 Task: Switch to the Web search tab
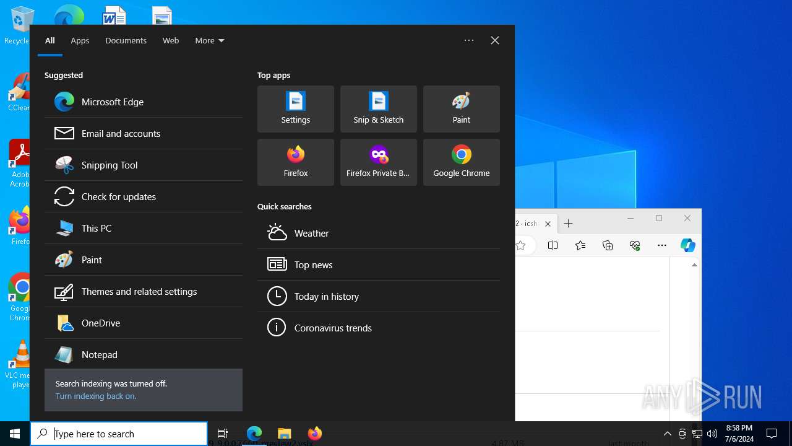click(171, 40)
